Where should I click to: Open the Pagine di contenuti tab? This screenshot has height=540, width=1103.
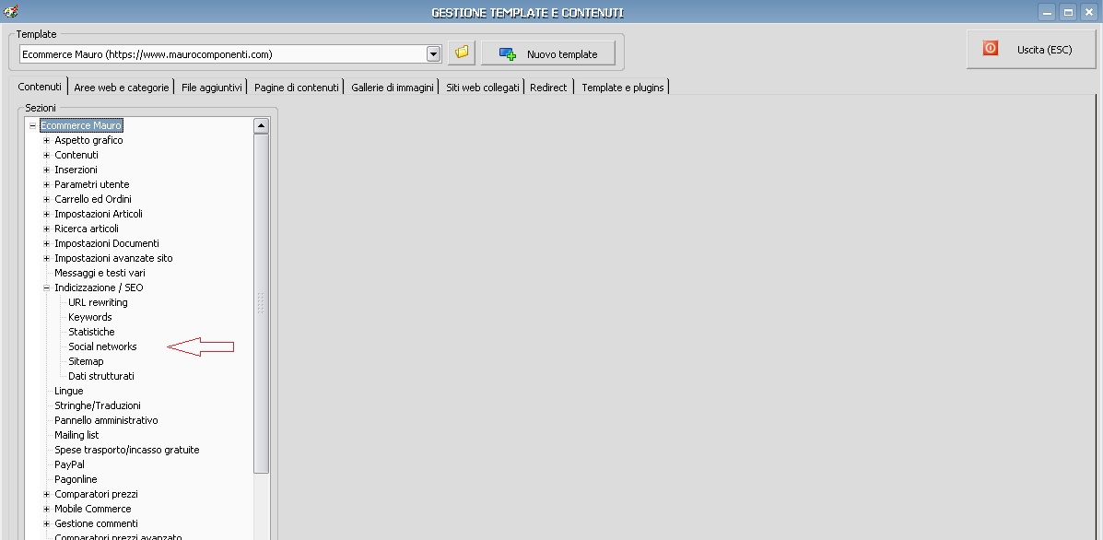pyautogui.click(x=296, y=88)
